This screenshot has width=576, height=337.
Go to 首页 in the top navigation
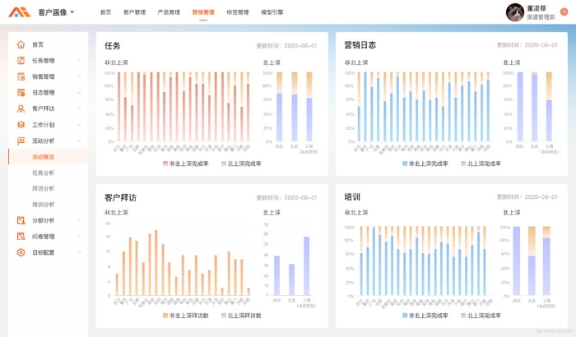106,12
